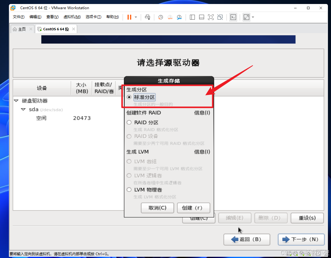Open the 虚拟机(M) menu

[x=72, y=17]
